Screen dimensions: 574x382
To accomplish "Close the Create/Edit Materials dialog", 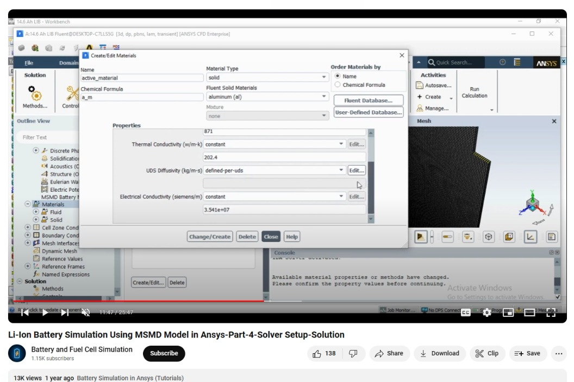I will tap(402, 55).
